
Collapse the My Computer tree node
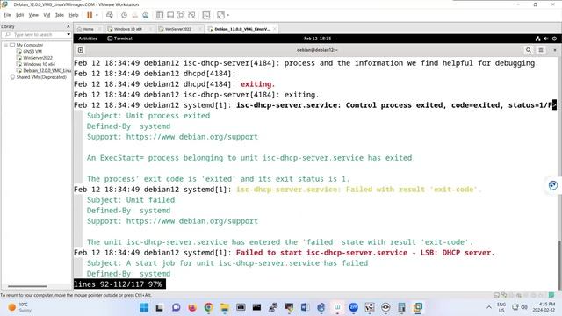[6, 45]
